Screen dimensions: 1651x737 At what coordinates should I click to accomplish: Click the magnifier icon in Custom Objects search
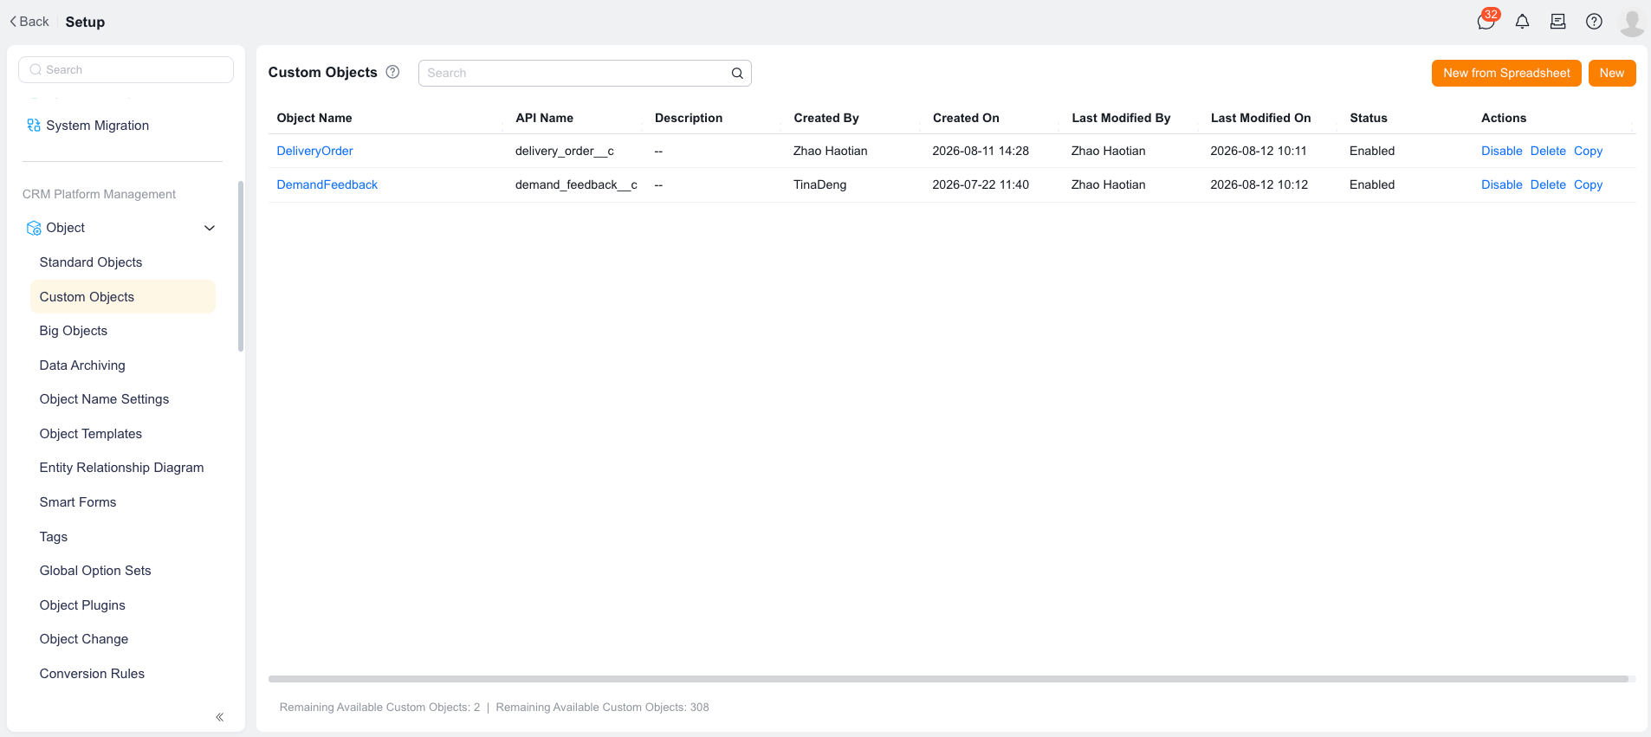point(737,73)
